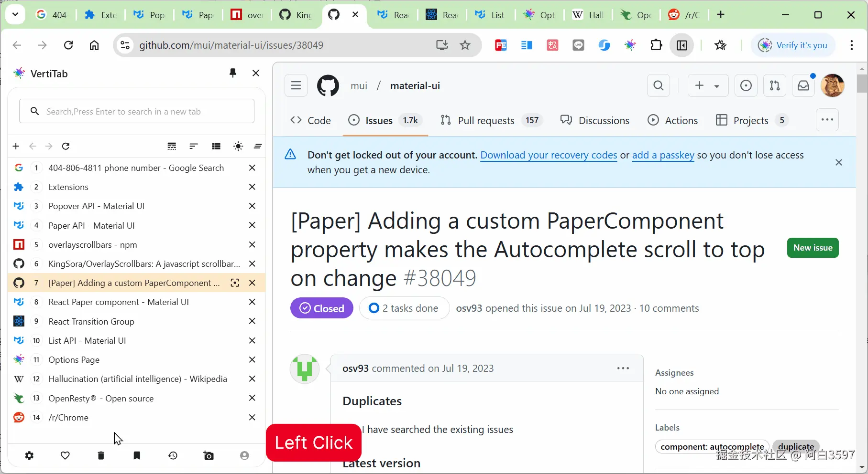
Task: Close the 'List API - Material UI' row
Action: click(252, 340)
